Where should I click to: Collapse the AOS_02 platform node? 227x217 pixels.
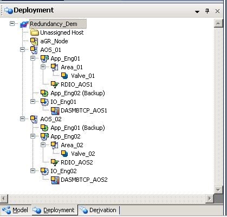point(22,119)
